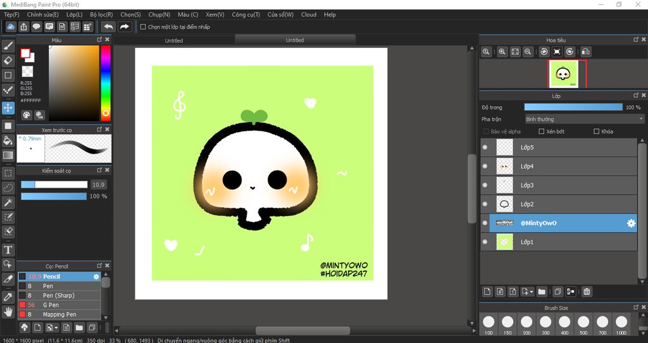
Task: Select the Brush tool in left toolbar
Action: pos(8,46)
